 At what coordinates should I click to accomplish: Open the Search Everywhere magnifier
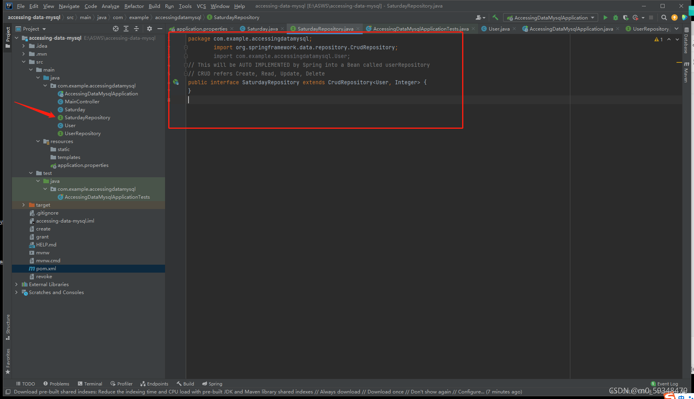pyautogui.click(x=664, y=17)
